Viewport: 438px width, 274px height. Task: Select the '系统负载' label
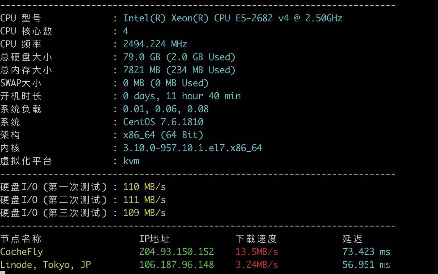[21, 109]
